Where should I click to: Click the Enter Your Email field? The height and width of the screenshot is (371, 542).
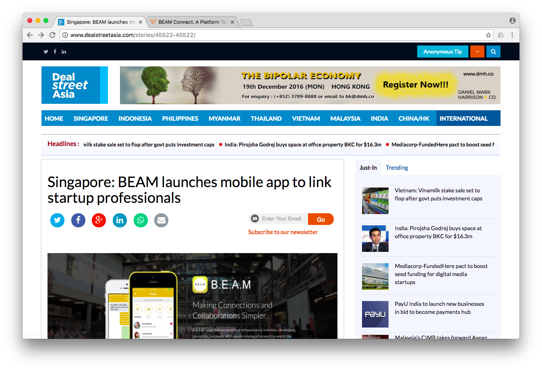point(281,219)
